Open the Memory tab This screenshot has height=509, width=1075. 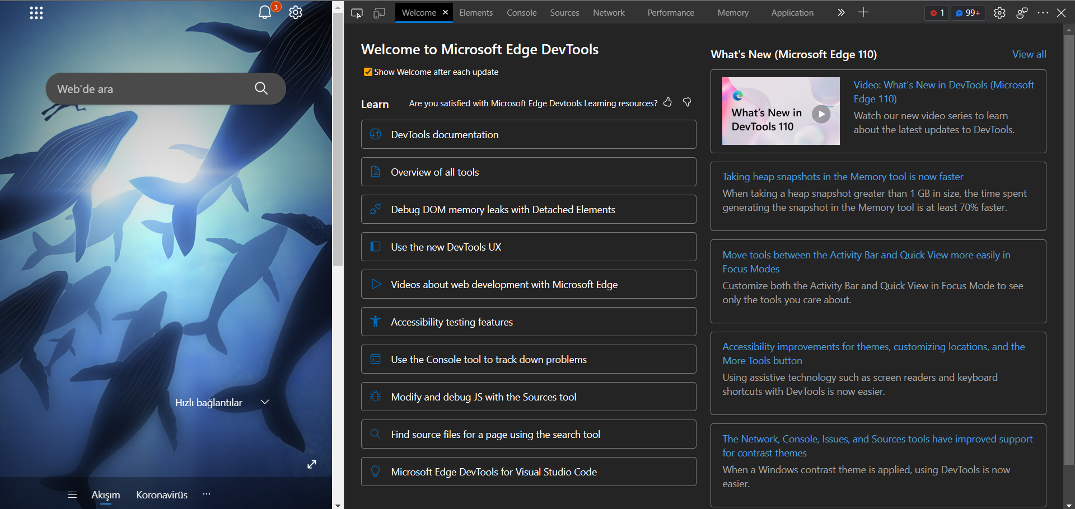pos(733,13)
